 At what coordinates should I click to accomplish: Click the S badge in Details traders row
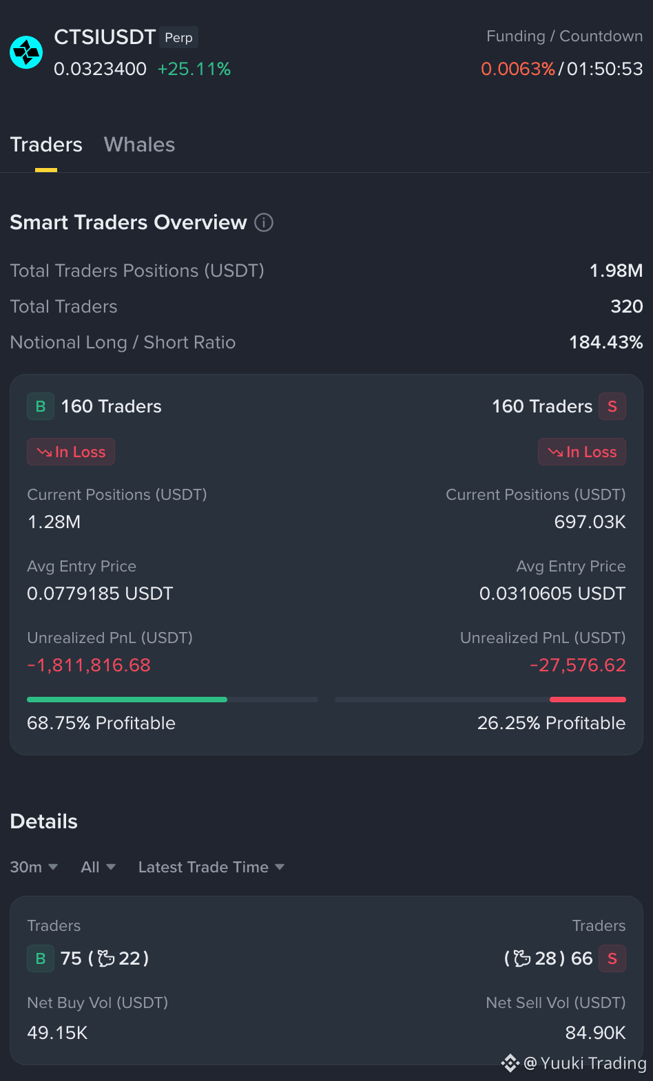click(612, 958)
